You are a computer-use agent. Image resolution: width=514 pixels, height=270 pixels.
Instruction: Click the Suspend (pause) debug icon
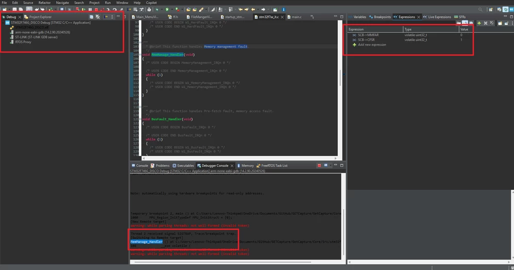(x=90, y=9)
